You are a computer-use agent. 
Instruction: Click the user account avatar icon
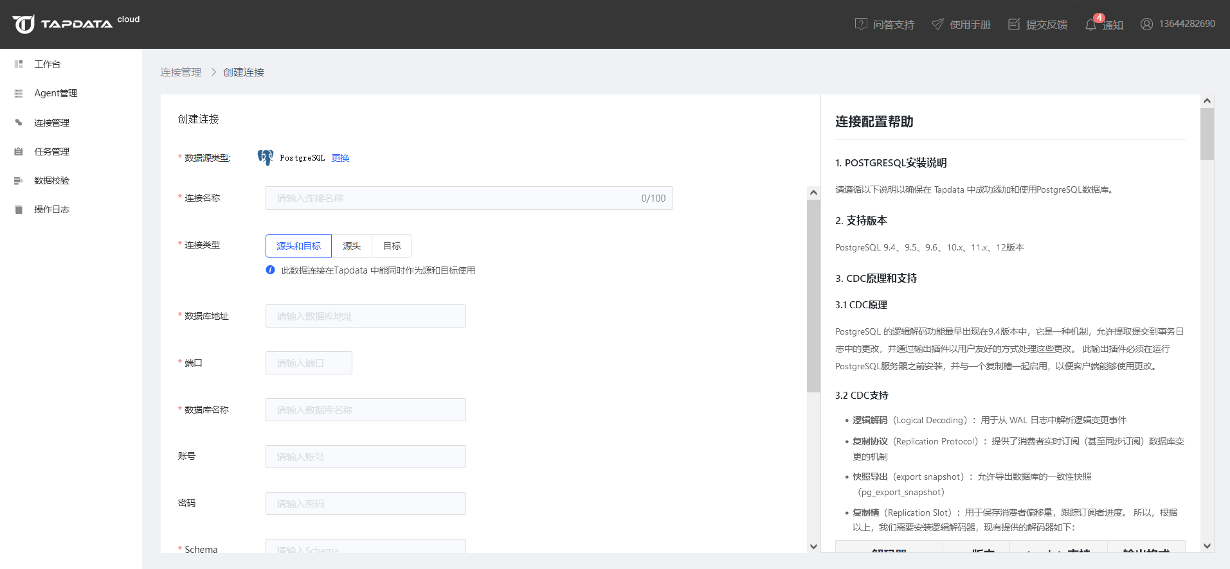tap(1146, 24)
